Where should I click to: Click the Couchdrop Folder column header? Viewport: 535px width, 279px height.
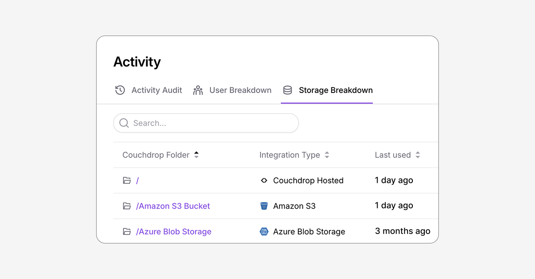pos(156,155)
